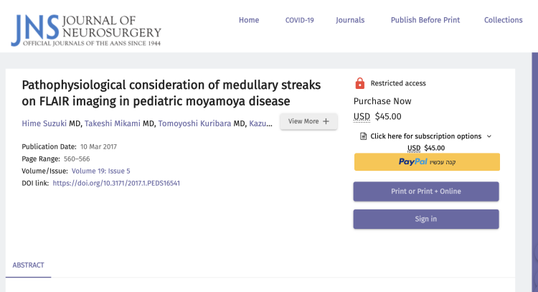
Task: Expand the subscription options chevron
Action: pos(489,136)
